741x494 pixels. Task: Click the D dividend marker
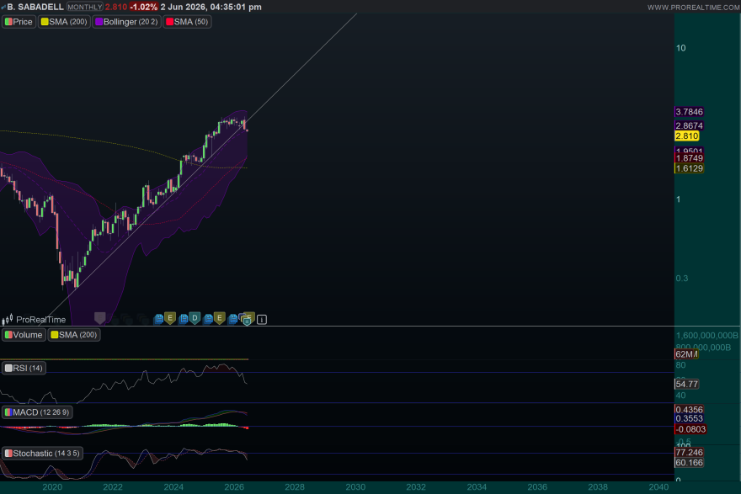click(x=195, y=318)
